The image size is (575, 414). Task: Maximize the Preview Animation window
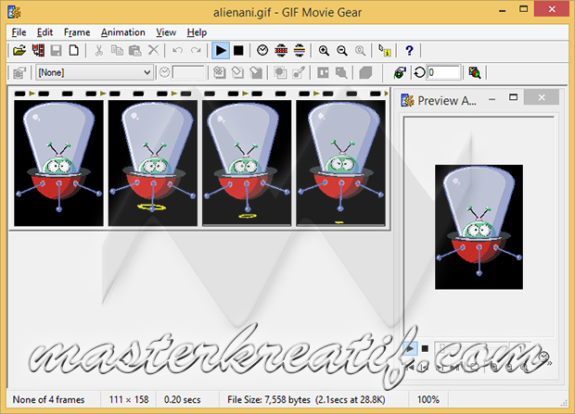[513, 97]
